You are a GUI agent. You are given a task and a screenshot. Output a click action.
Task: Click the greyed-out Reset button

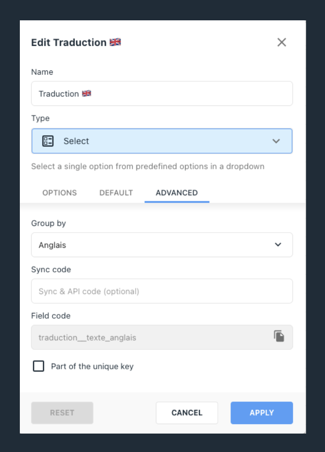point(62,413)
